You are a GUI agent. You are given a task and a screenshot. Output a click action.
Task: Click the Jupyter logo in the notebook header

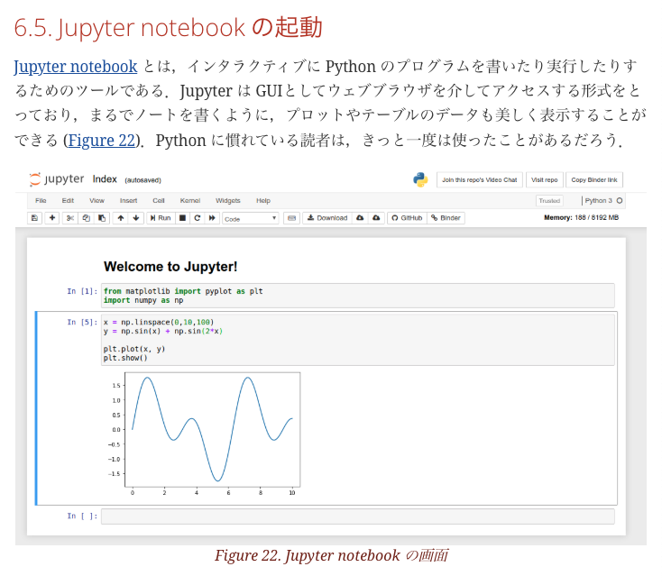pos(57,179)
